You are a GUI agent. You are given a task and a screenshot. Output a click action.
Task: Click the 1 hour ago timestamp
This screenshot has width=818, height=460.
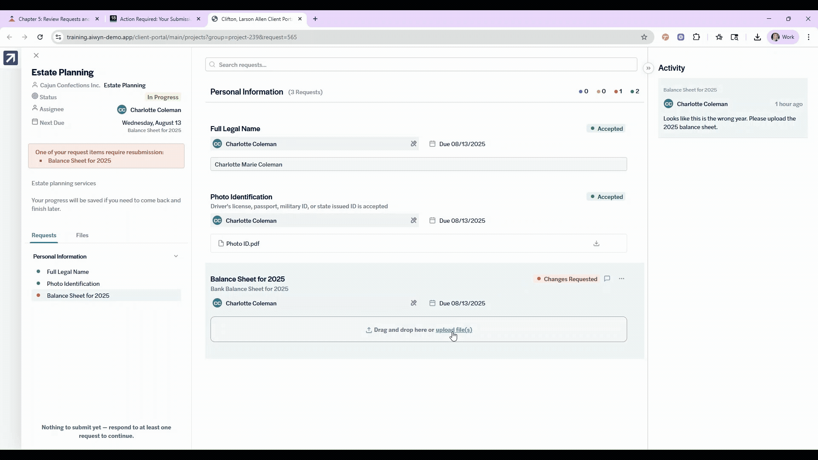(x=789, y=104)
